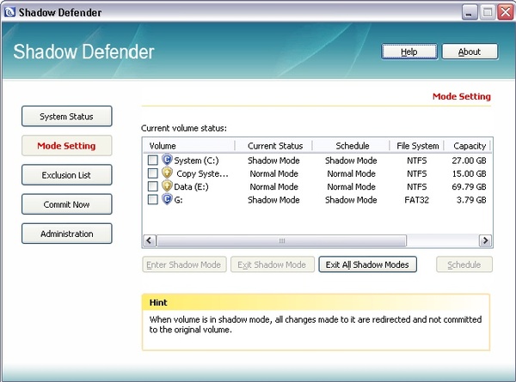Image resolution: width=516 pixels, height=382 pixels.
Task: Click the blue shield icon for G:
Action: click(x=167, y=199)
